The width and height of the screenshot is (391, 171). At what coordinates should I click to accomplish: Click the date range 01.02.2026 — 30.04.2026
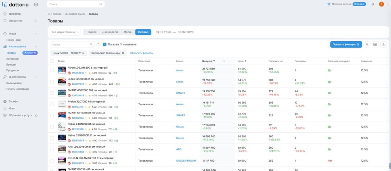click(x=175, y=32)
